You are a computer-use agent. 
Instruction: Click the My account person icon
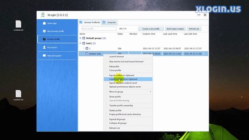(44, 47)
